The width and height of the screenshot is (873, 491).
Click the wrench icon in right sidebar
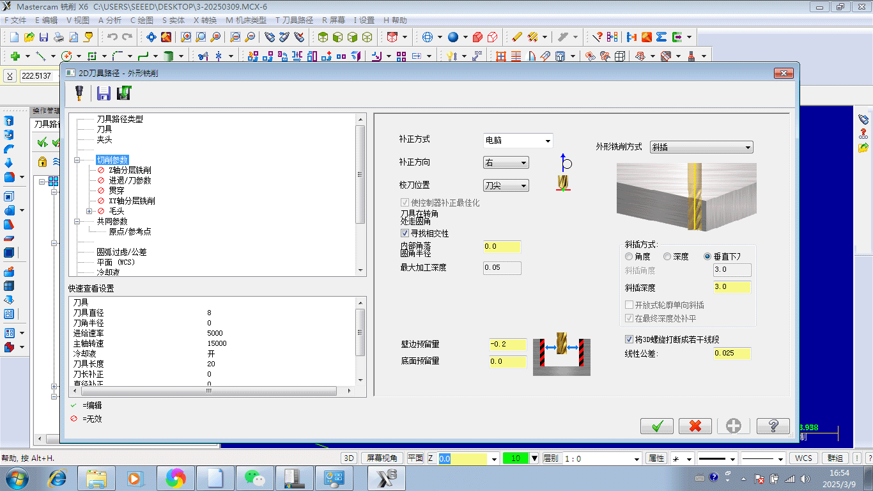click(x=863, y=119)
